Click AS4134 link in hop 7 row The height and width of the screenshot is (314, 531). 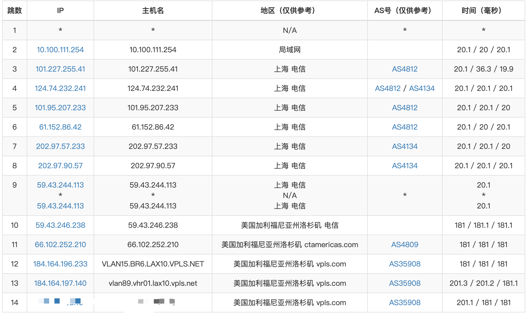click(404, 146)
